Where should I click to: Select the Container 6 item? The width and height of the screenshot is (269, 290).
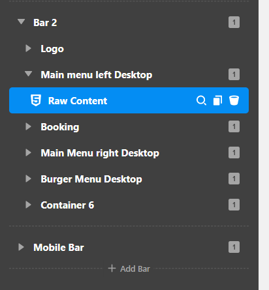(67, 205)
